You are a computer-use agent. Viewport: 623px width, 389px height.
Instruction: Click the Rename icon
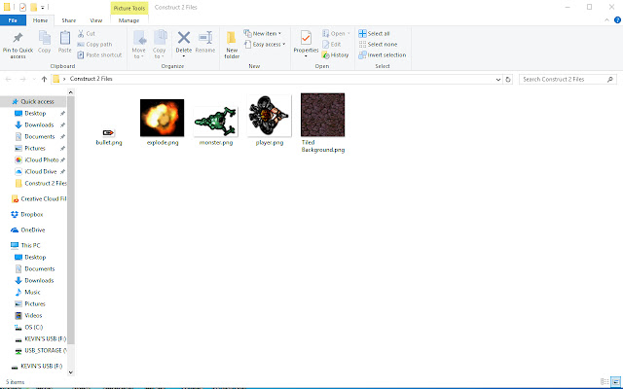tap(205, 38)
